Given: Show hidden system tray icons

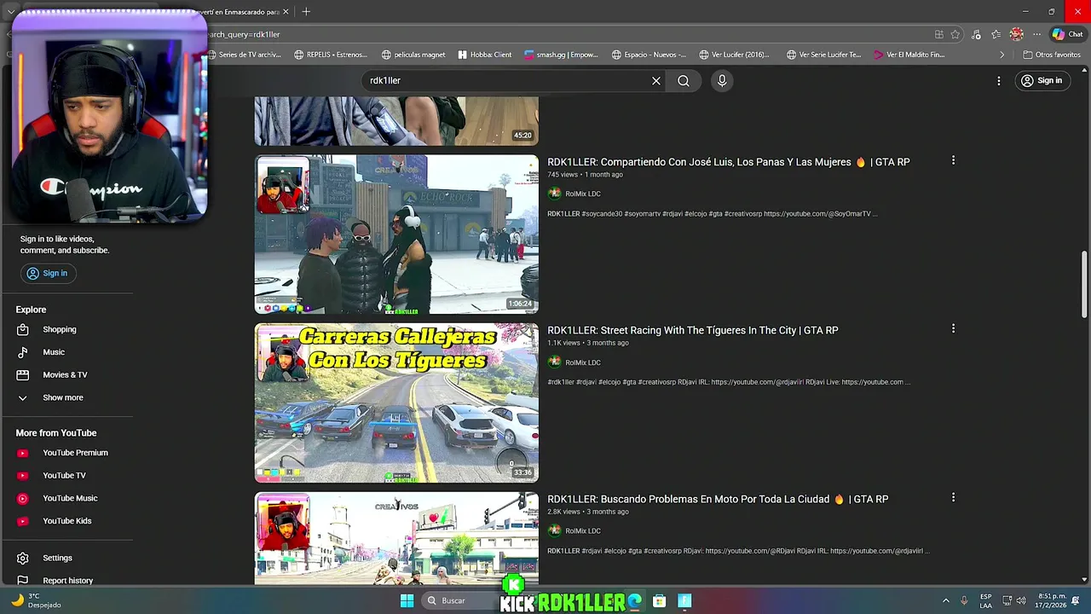Looking at the screenshot, I should tap(945, 600).
